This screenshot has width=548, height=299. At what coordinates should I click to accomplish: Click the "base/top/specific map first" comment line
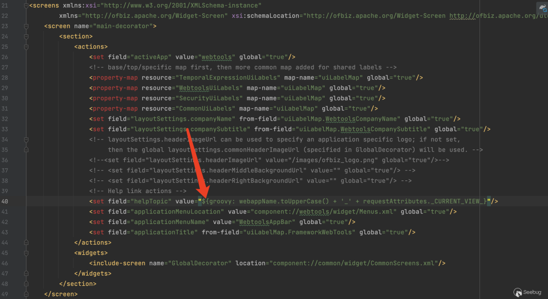tap(243, 67)
